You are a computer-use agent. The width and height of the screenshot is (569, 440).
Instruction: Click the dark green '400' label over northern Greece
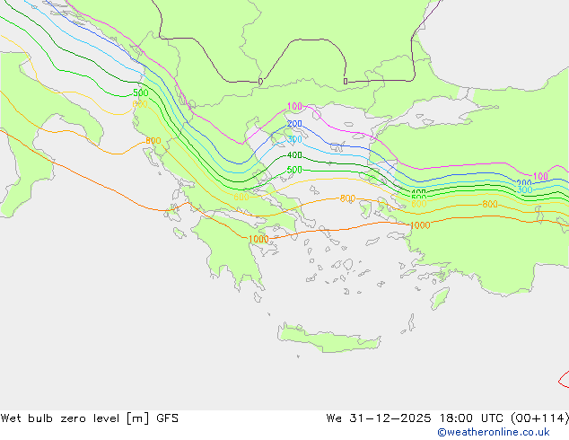coord(294,155)
